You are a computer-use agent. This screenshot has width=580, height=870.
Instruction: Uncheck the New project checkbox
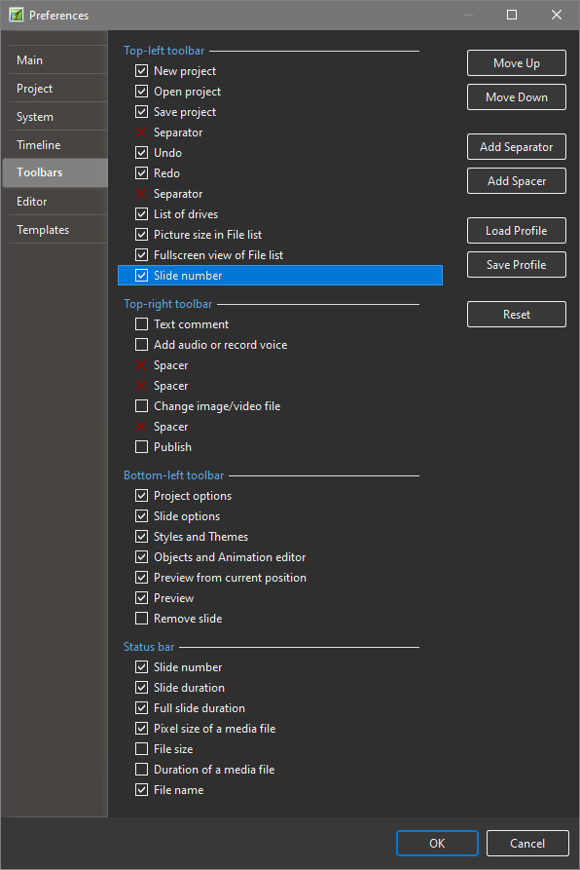coord(142,71)
